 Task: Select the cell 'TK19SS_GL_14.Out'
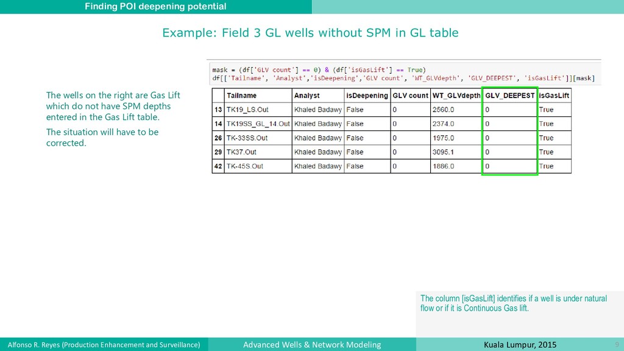(258, 124)
